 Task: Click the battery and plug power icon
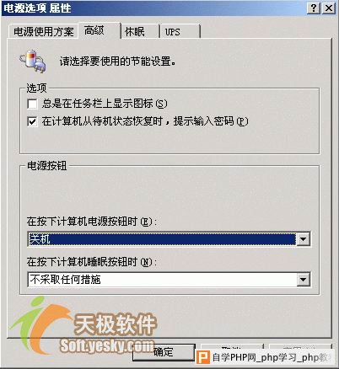(33, 61)
